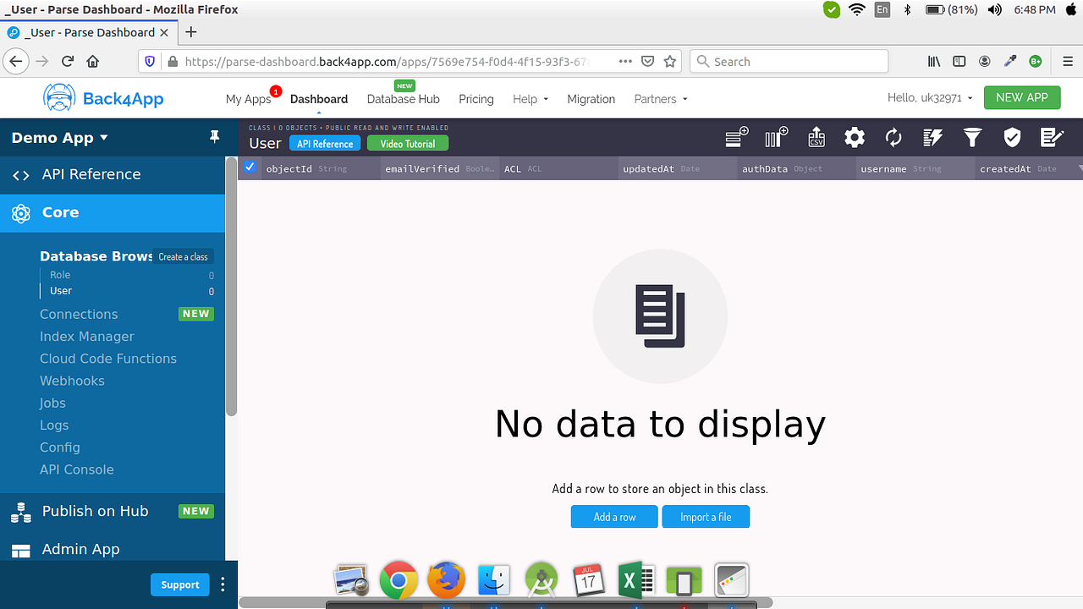The height and width of the screenshot is (609, 1083).
Task: Click the column header dropdown arrow at right
Action: tap(1080, 168)
